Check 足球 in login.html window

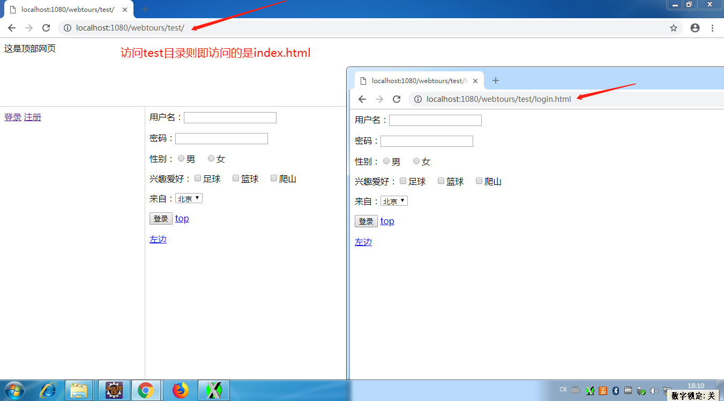[403, 181]
